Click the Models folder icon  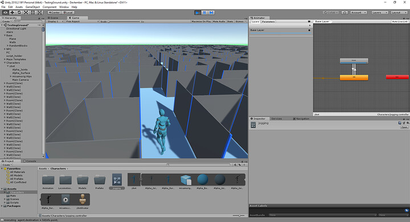pos(83,180)
